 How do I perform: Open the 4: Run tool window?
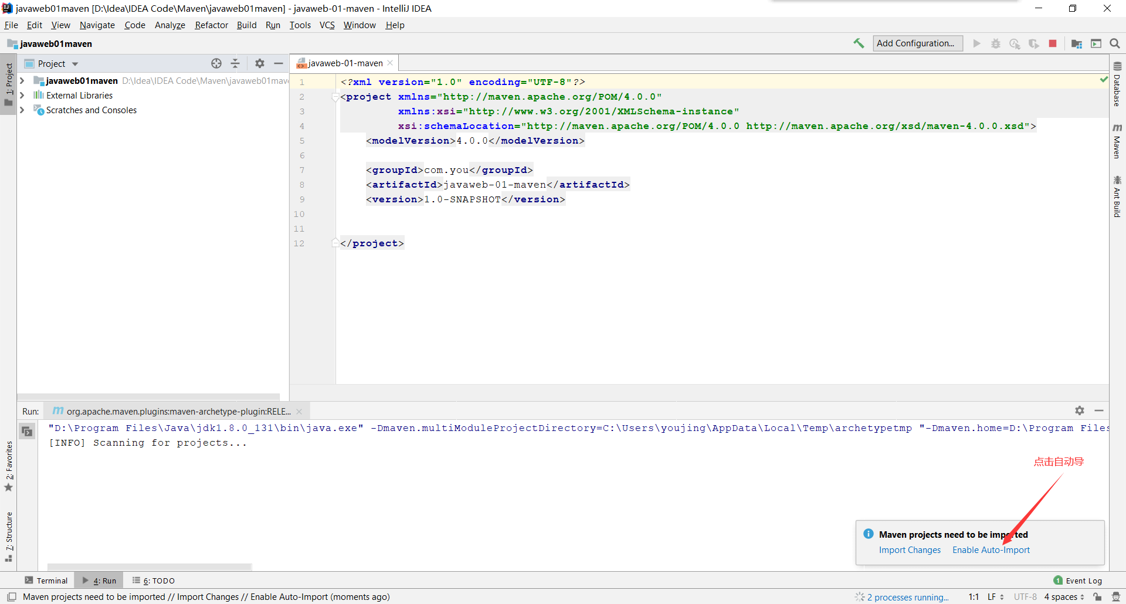click(99, 581)
